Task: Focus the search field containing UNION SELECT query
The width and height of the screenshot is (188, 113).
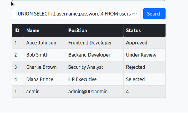Action: pos(76,14)
